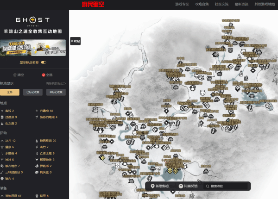Image resolution: width=278 pixels, height=199 pixels.
Task: Click the 决斗 12 crossed-swords icon
Action: tap(3, 140)
